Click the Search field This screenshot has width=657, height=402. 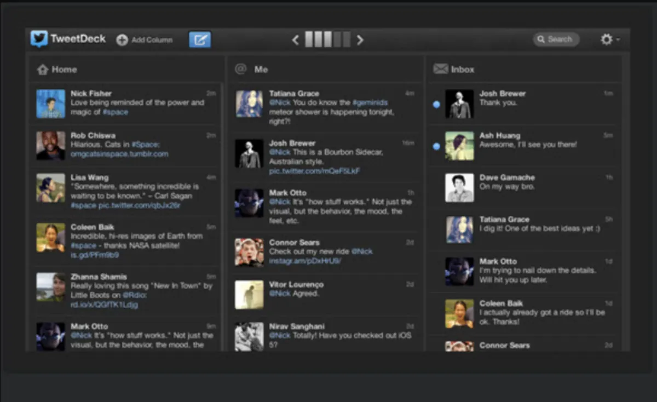coord(556,39)
